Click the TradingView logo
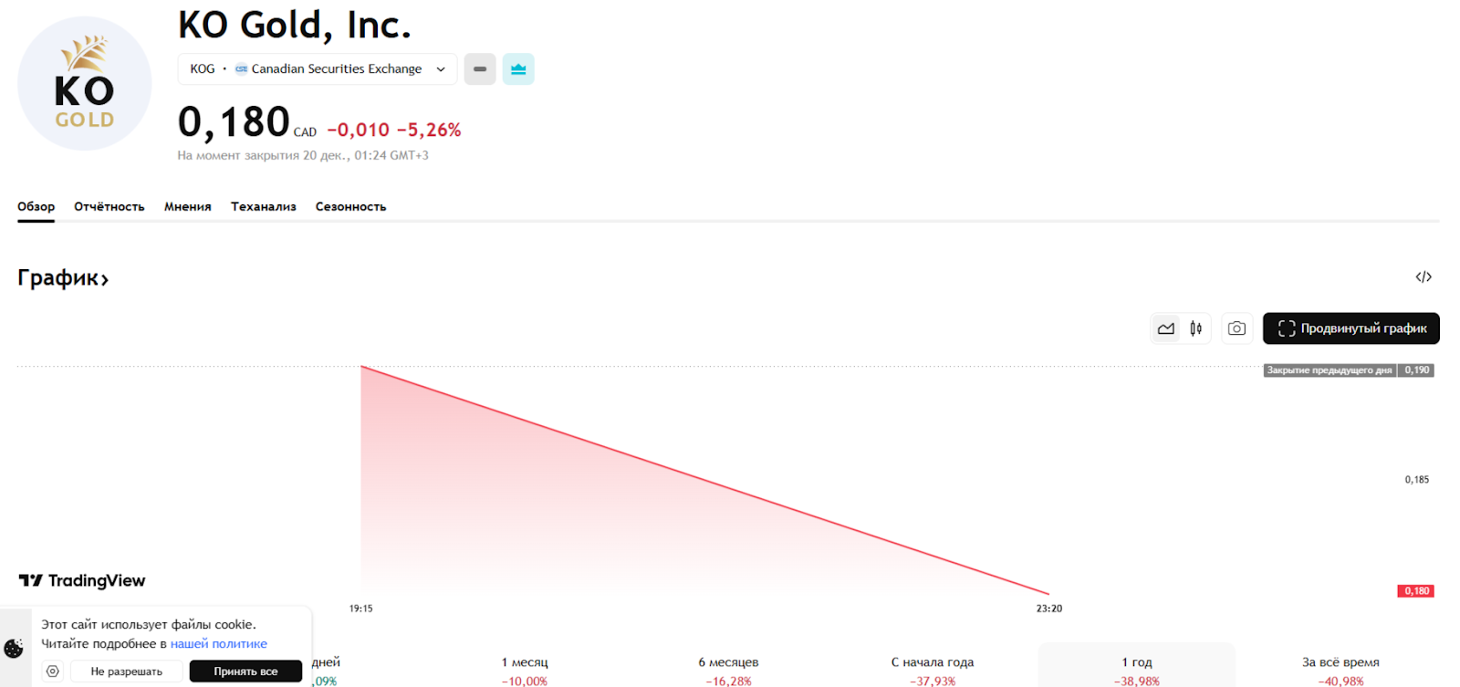The width and height of the screenshot is (1460, 687). (82, 581)
